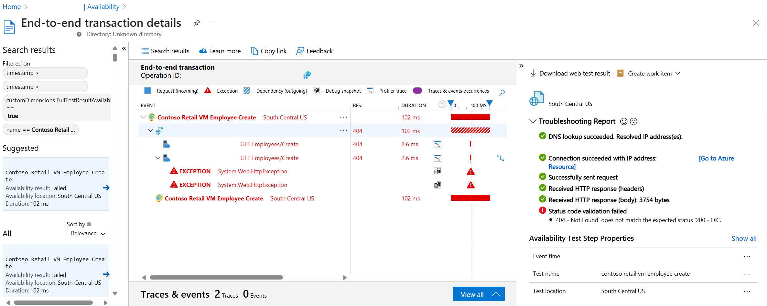Click the sad face feedback icon
This screenshot has width=767, height=306.
tap(634, 121)
